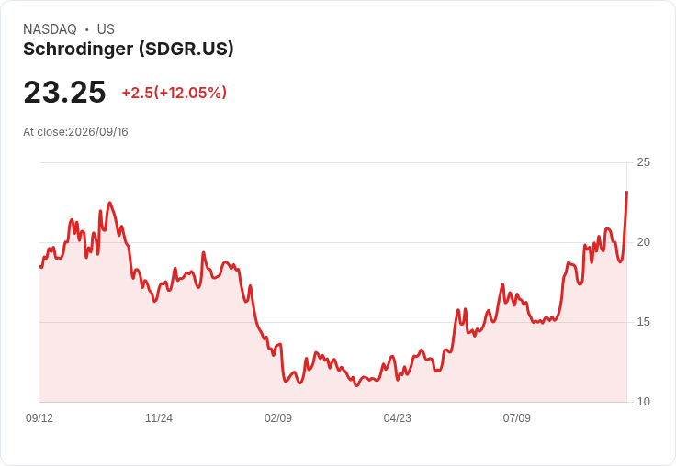Click the 07/09 date axis label

pyautogui.click(x=516, y=417)
